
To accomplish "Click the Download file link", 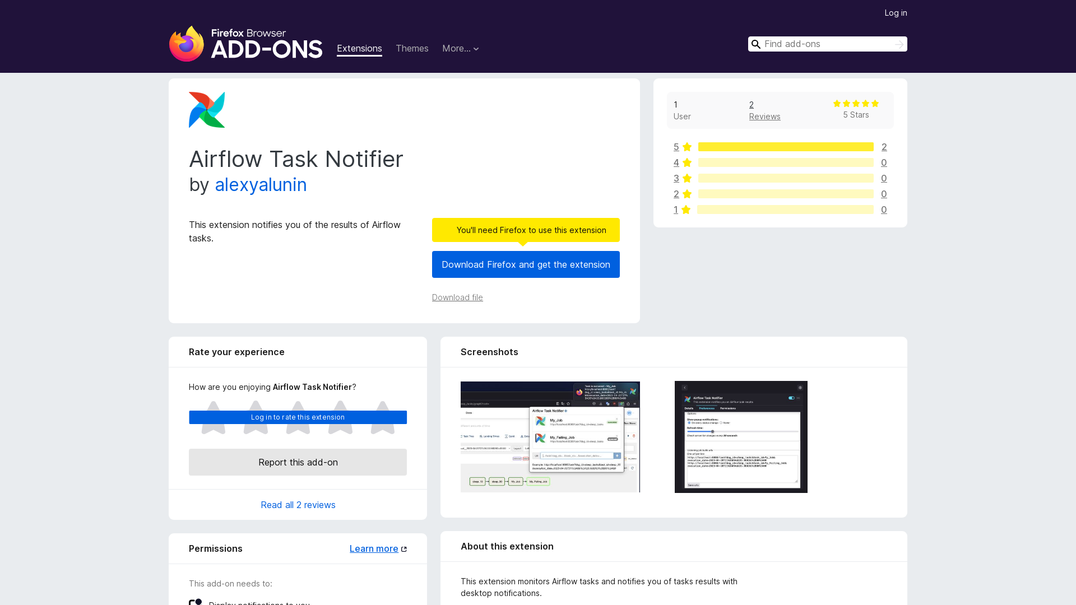I will click(x=457, y=297).
